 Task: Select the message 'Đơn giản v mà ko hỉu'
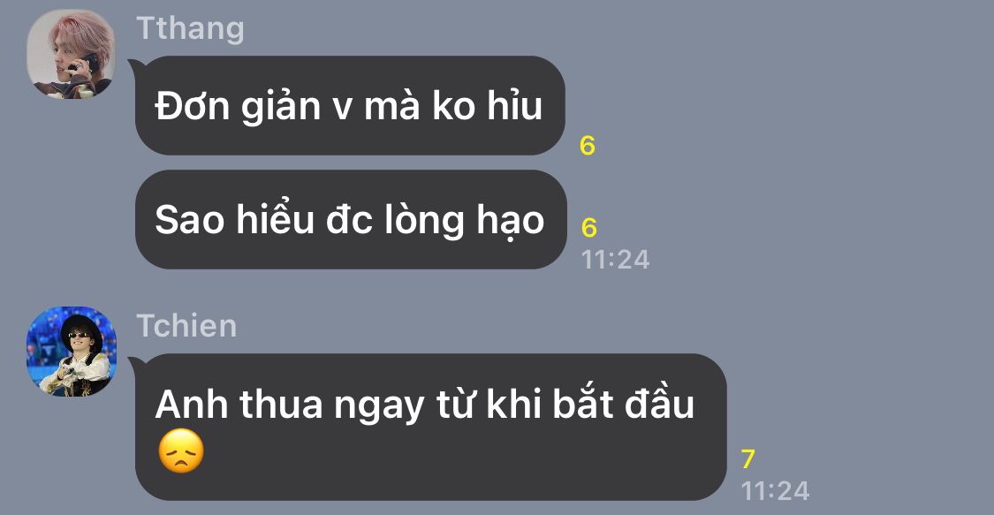click(x=350, y=105)
